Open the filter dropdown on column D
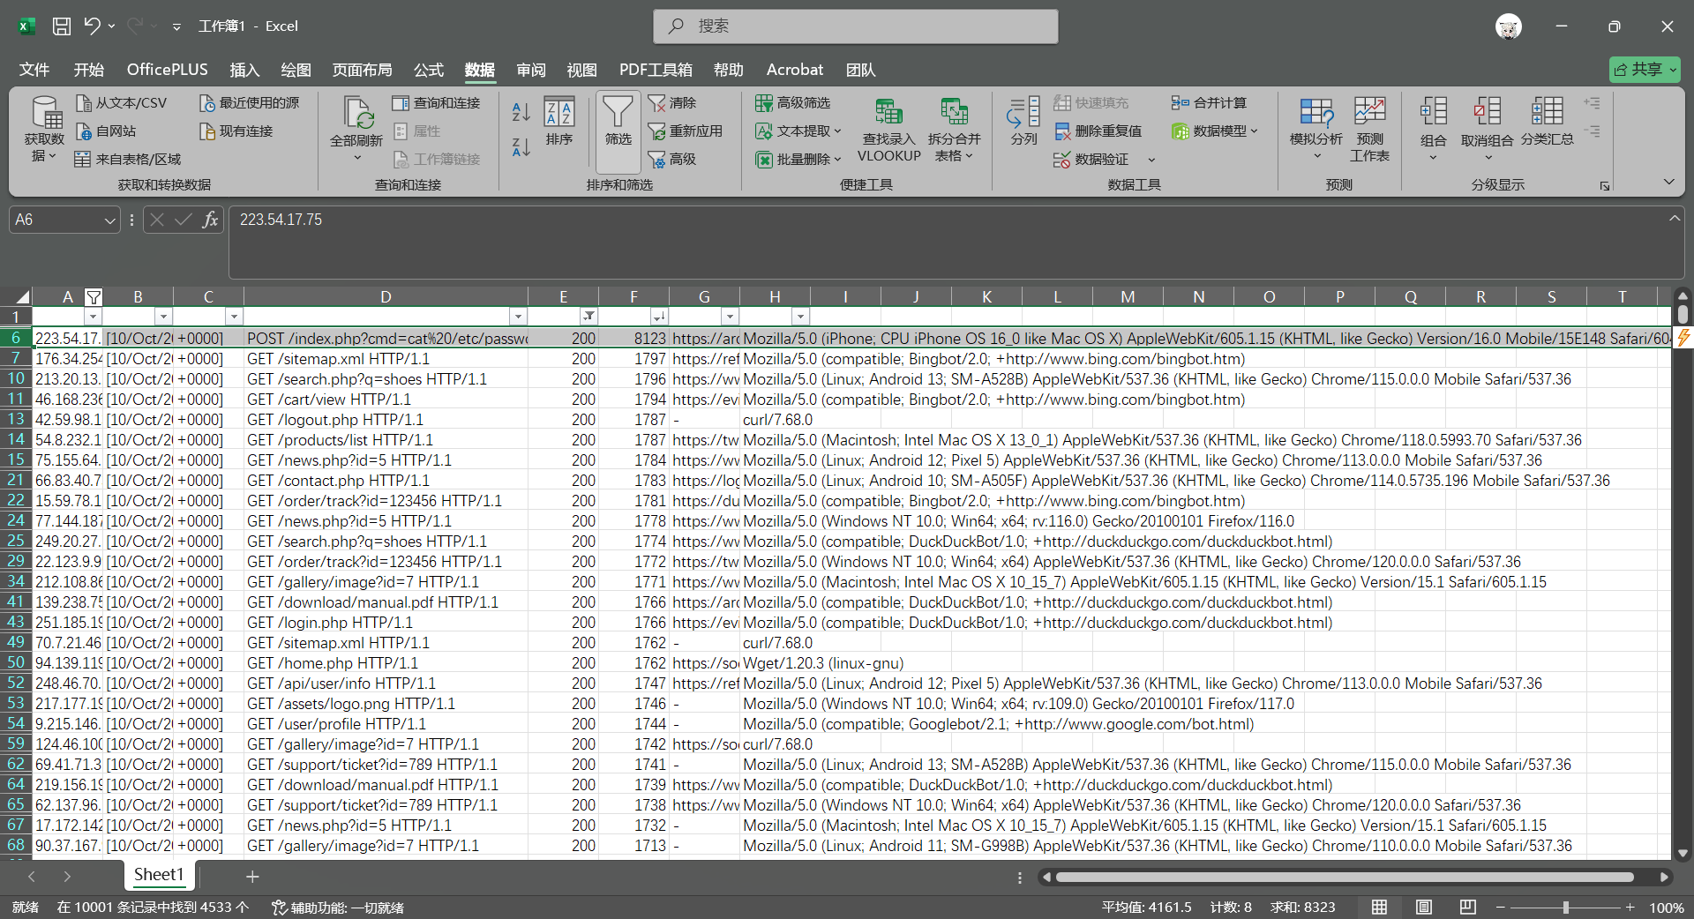Screen dimensions: 1694x919 (x=518, y=316)
